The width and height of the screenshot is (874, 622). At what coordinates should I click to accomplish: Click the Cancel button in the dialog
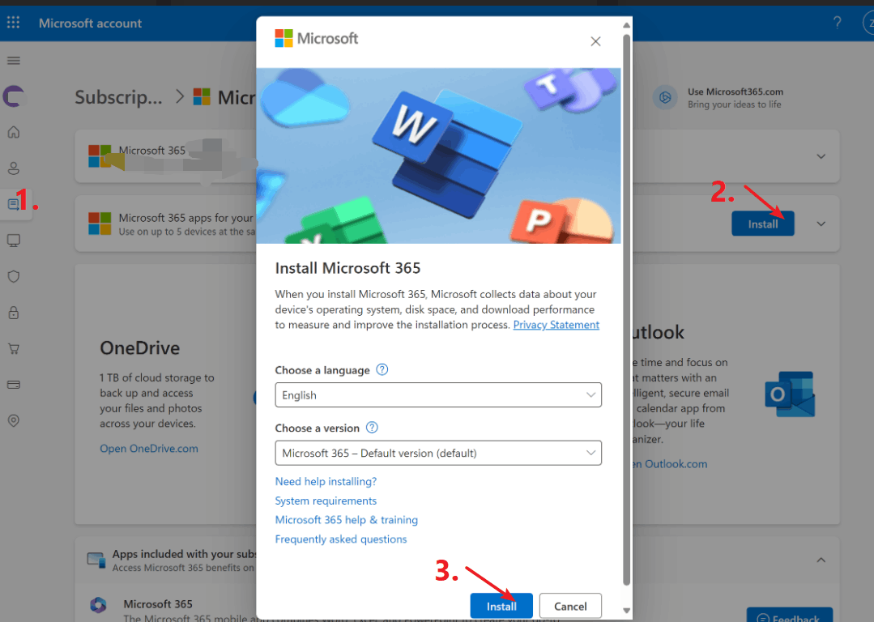pos(570,606)
